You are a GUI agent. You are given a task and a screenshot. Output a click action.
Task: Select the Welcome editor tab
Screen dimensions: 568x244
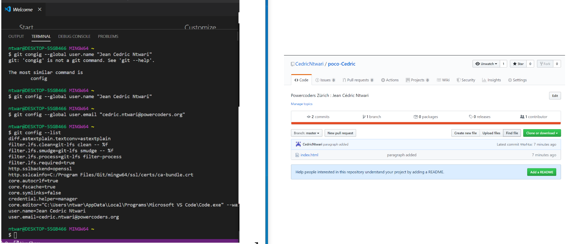tap(23, 9)
